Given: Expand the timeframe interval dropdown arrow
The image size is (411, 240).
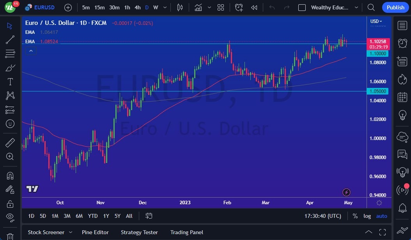Looking at the screenshot, I should pyautogui.click(x=165, y=7).
